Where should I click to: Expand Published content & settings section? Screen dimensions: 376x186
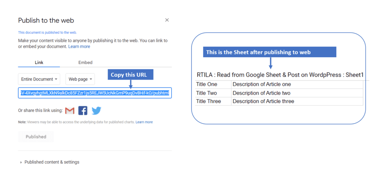(50, 162)
